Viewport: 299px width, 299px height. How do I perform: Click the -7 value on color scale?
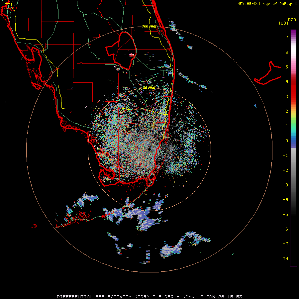tap(285, 244)
